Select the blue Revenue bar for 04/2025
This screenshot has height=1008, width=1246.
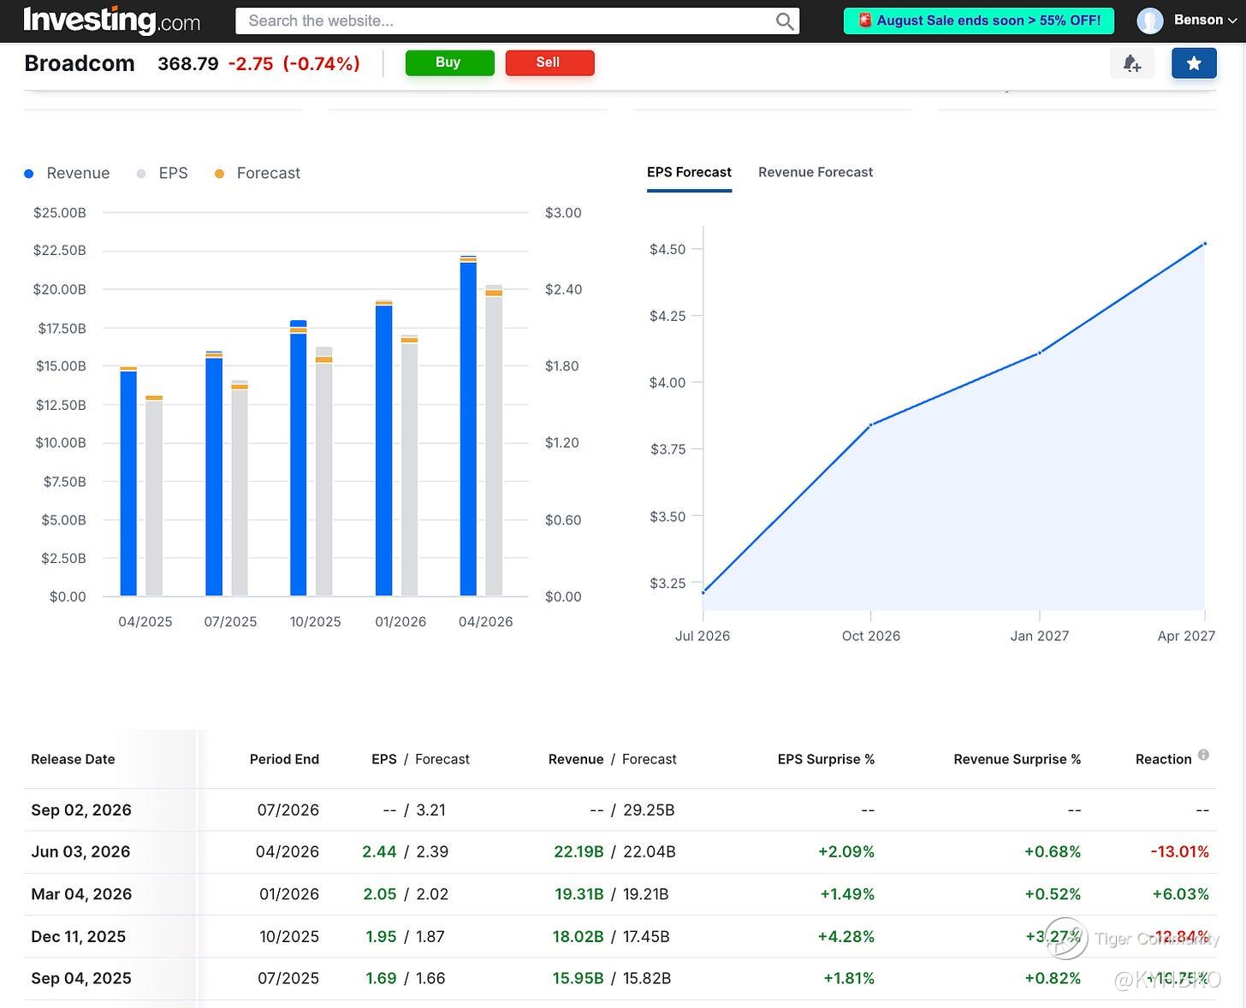[x=128, y=483]
